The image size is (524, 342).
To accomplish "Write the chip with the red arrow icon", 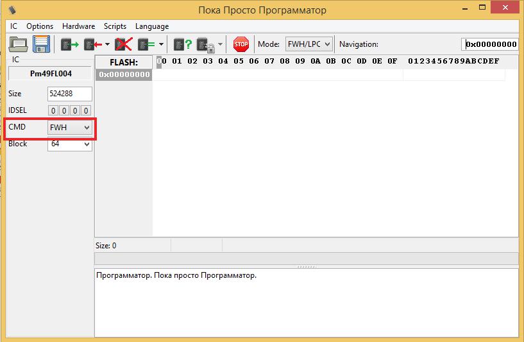I will tap(92, 44).
